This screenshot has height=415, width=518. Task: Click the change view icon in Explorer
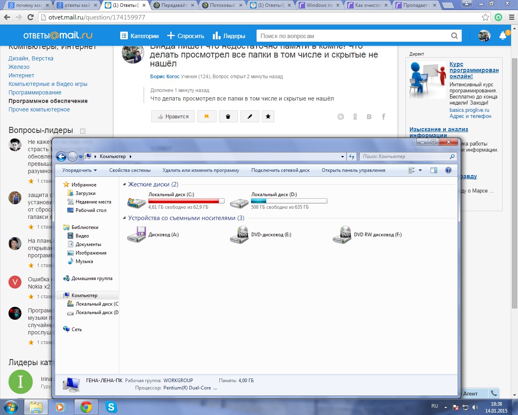tap(412, 170)
